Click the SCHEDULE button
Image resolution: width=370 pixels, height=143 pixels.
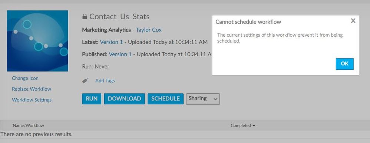tap(165, 99)
